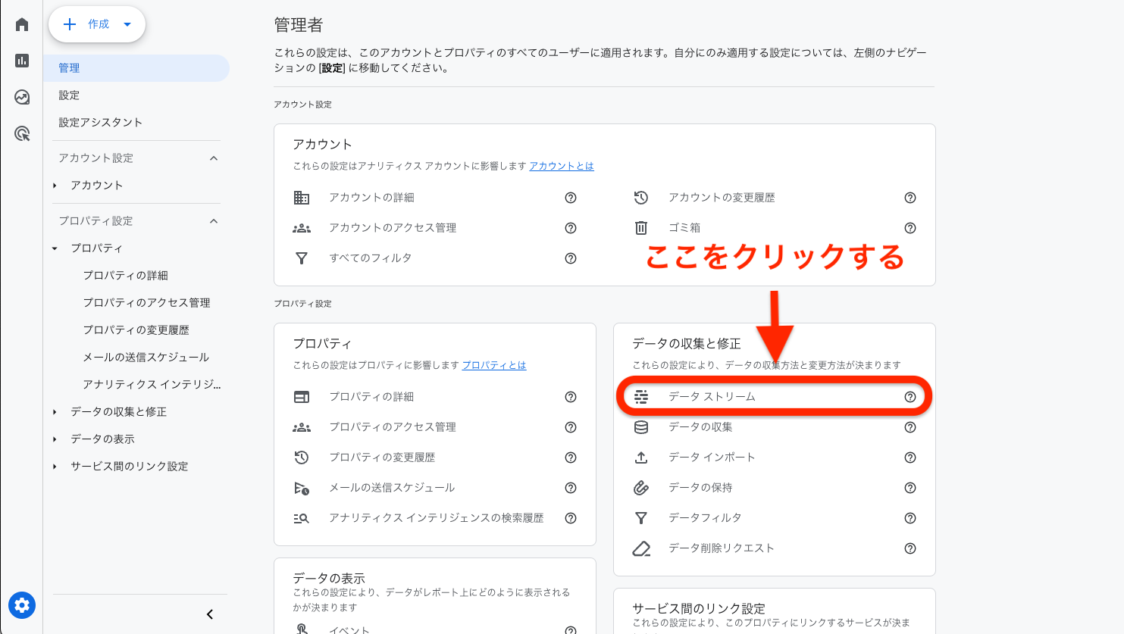Click the eraser icon beside データ削除リクエスト
This screenshot has height=634, width=1124.
641,548
